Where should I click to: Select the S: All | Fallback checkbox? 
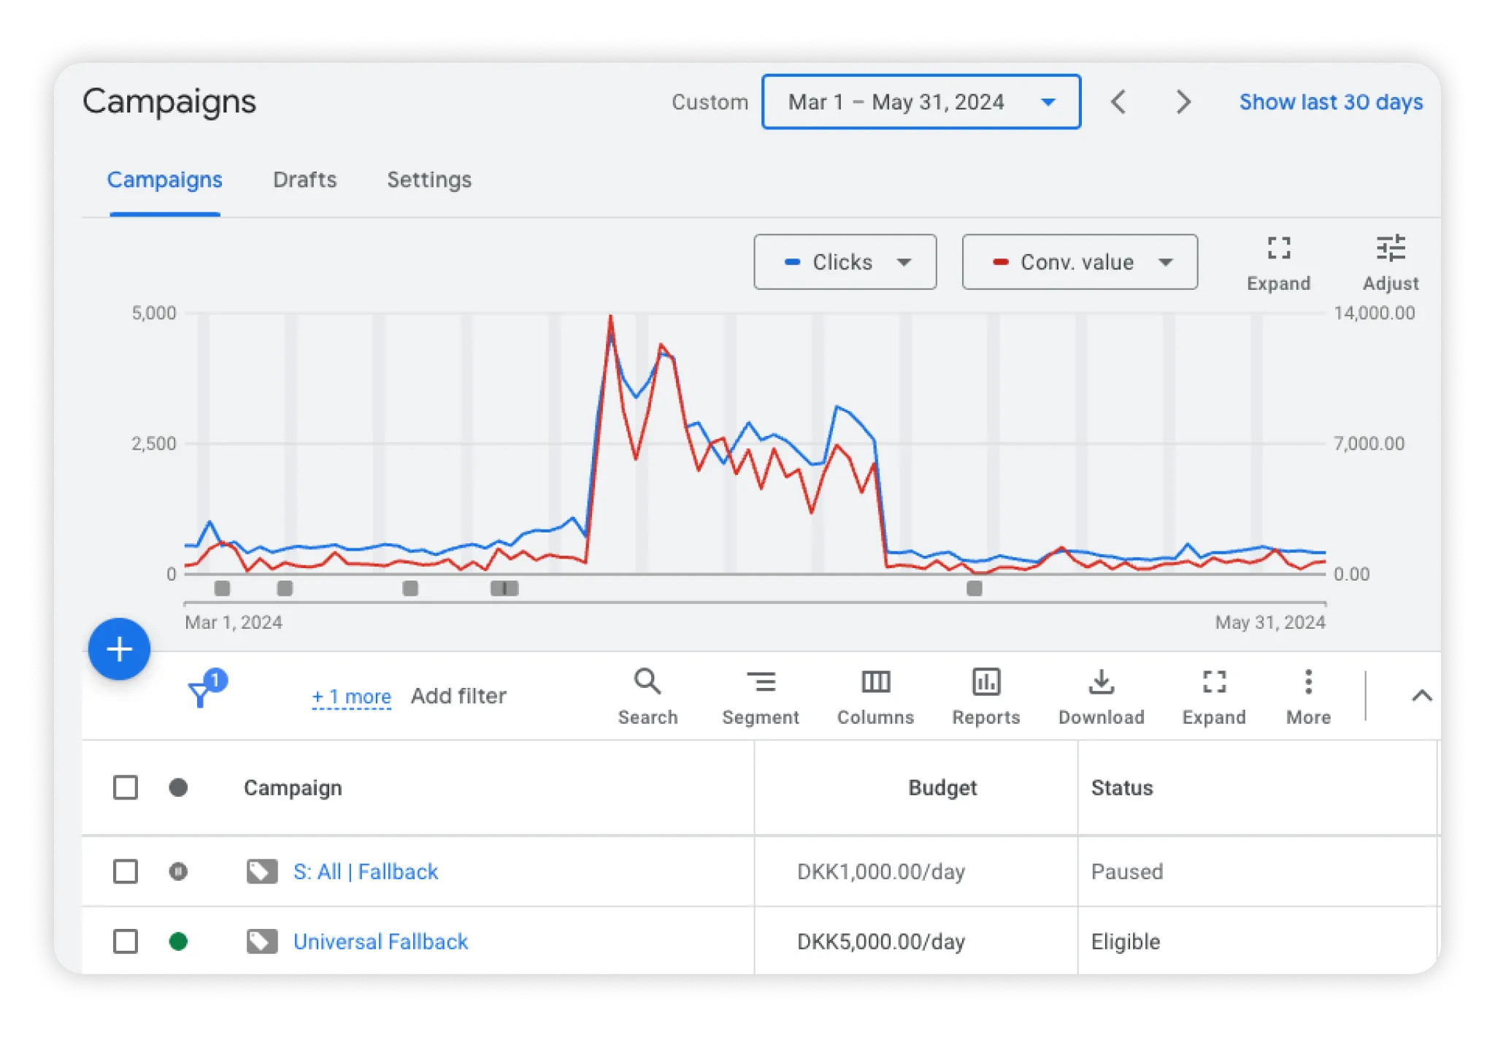tap(126, 871)
